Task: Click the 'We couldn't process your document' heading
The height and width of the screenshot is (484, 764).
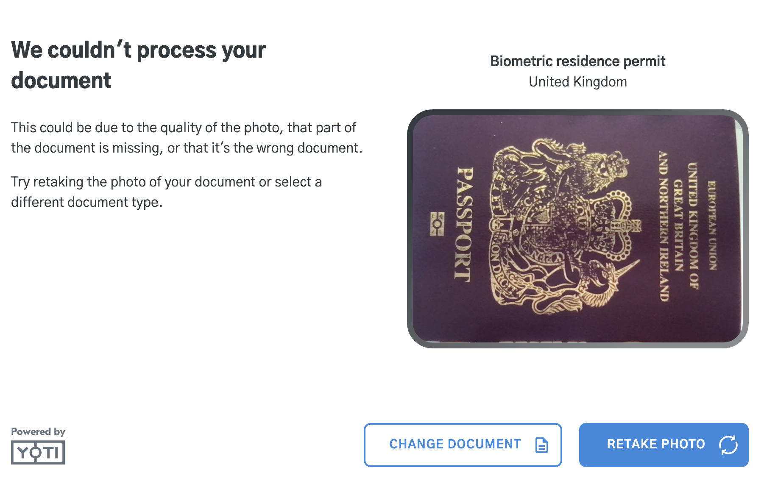Action: (x=138, y=65)
